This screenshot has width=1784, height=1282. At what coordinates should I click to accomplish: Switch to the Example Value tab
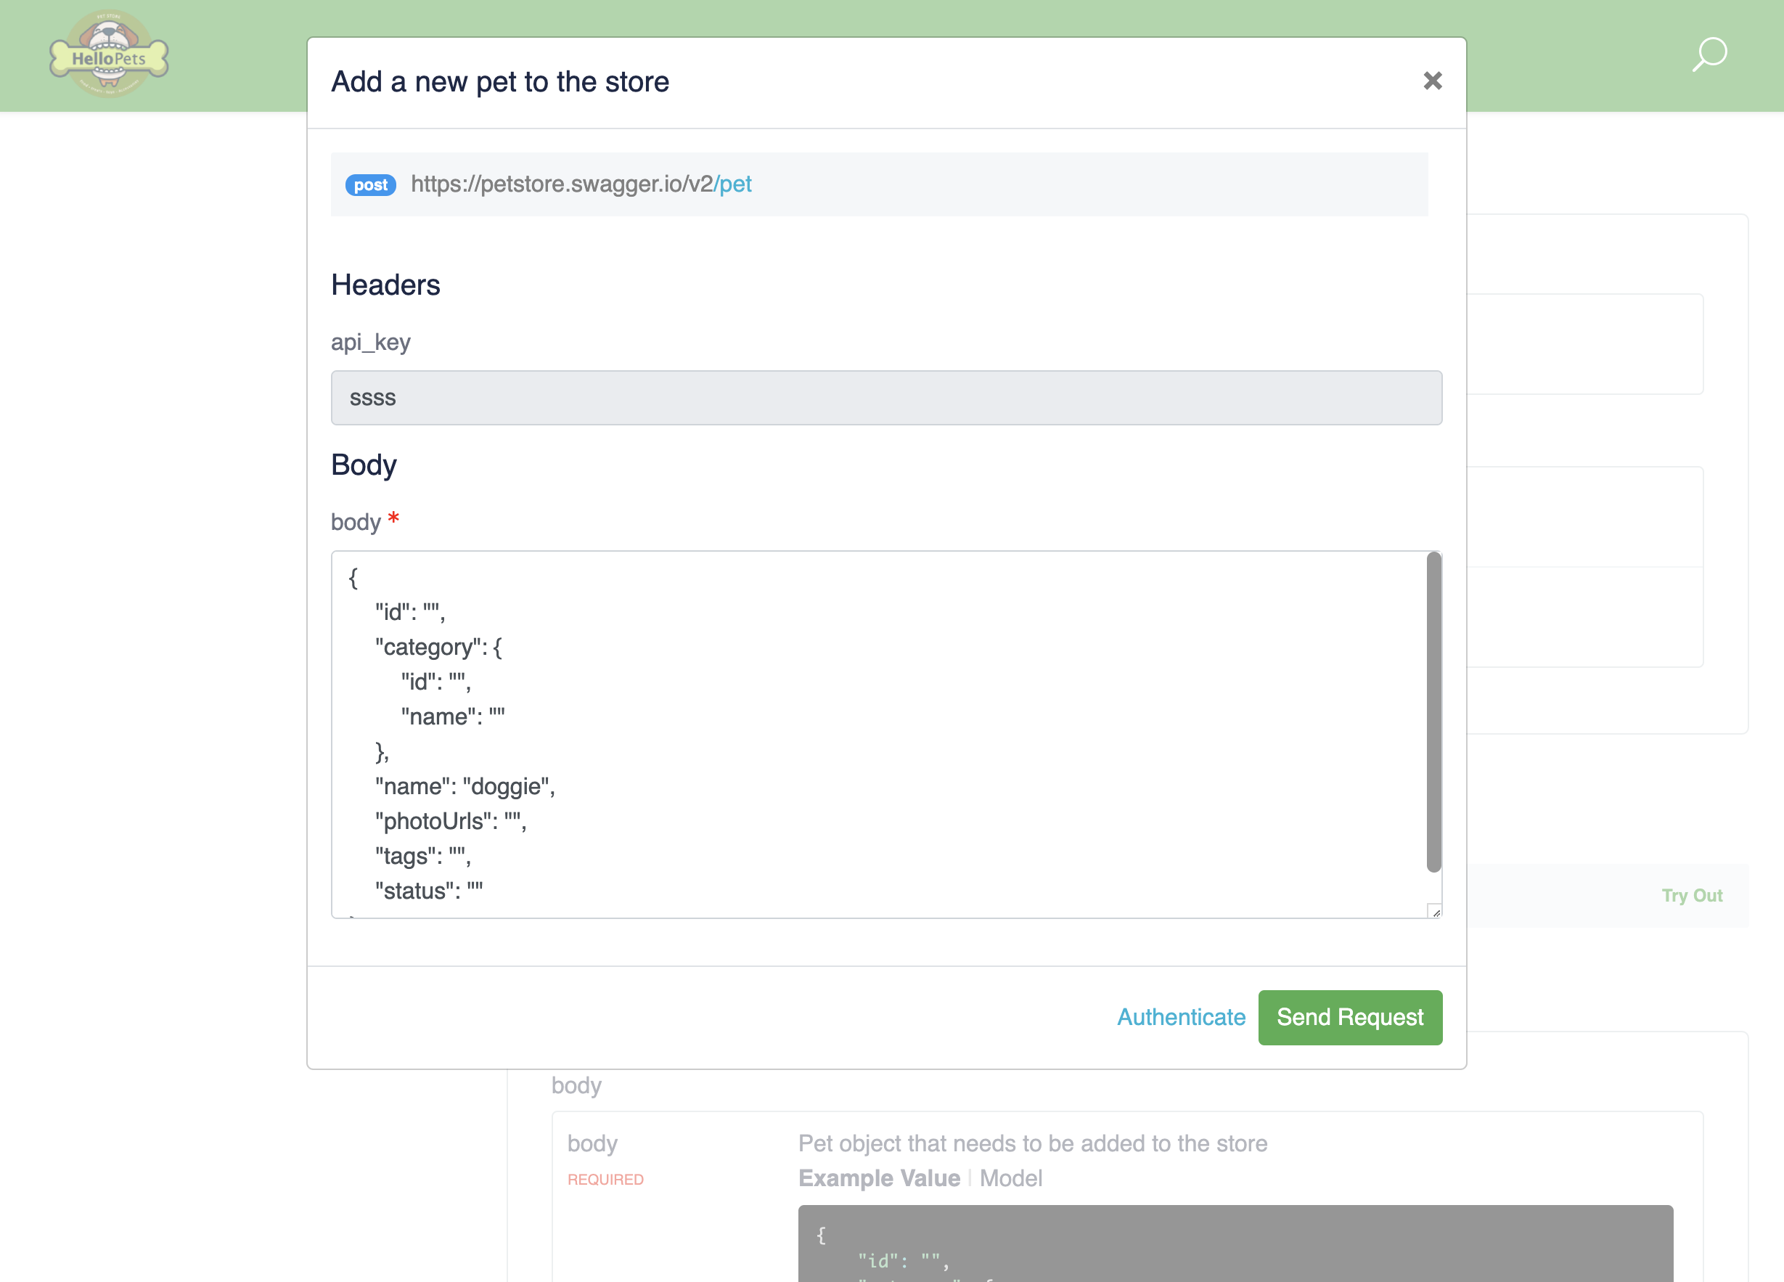879,1178
